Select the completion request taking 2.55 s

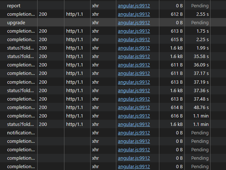pos(21,14)
